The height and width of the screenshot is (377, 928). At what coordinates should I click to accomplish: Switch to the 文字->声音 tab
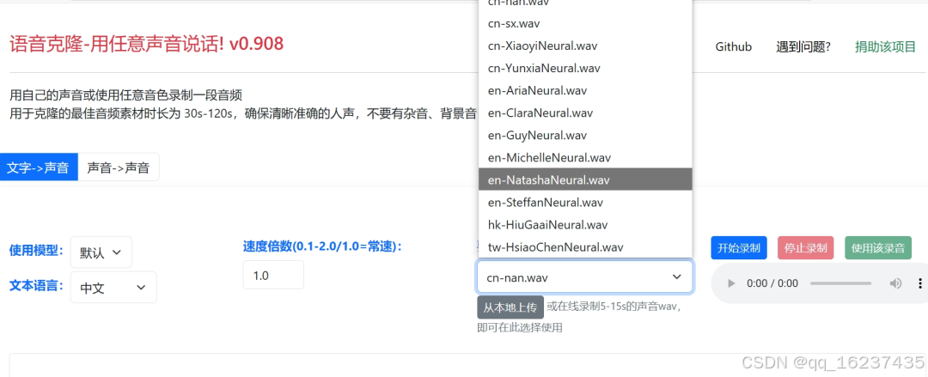(x=39, y=167)
